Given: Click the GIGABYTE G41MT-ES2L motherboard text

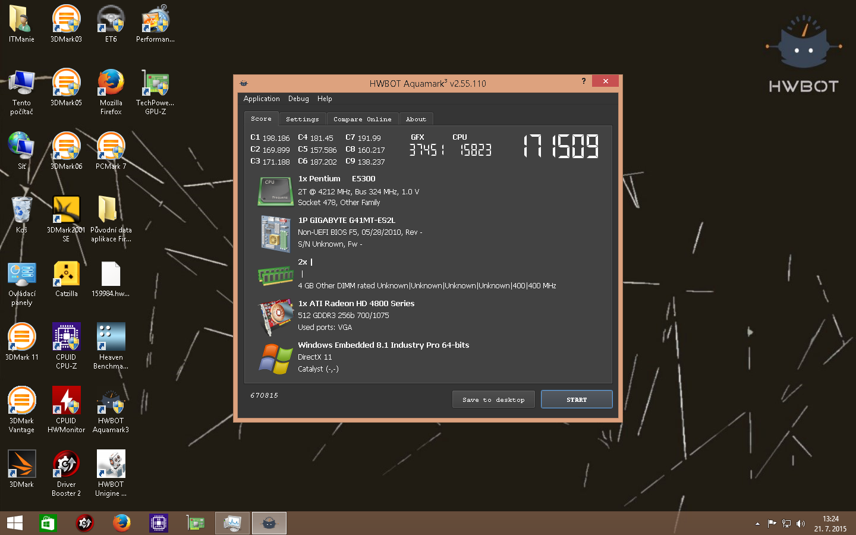Looking at the screenshot, I should pos(347,220).
